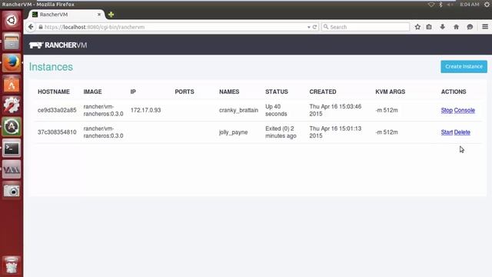Open the VM application in the dock

click(12, 169)
